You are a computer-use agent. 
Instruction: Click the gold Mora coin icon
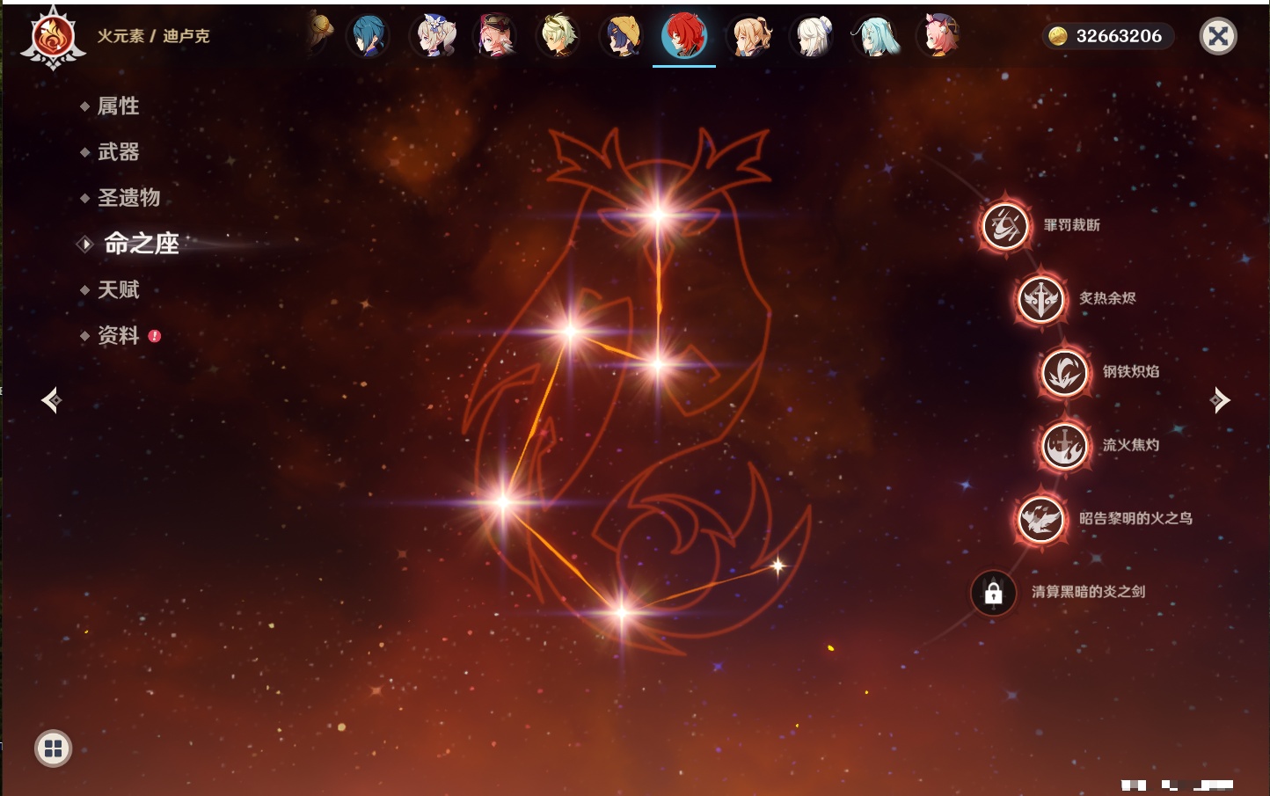pos(1058,36)
